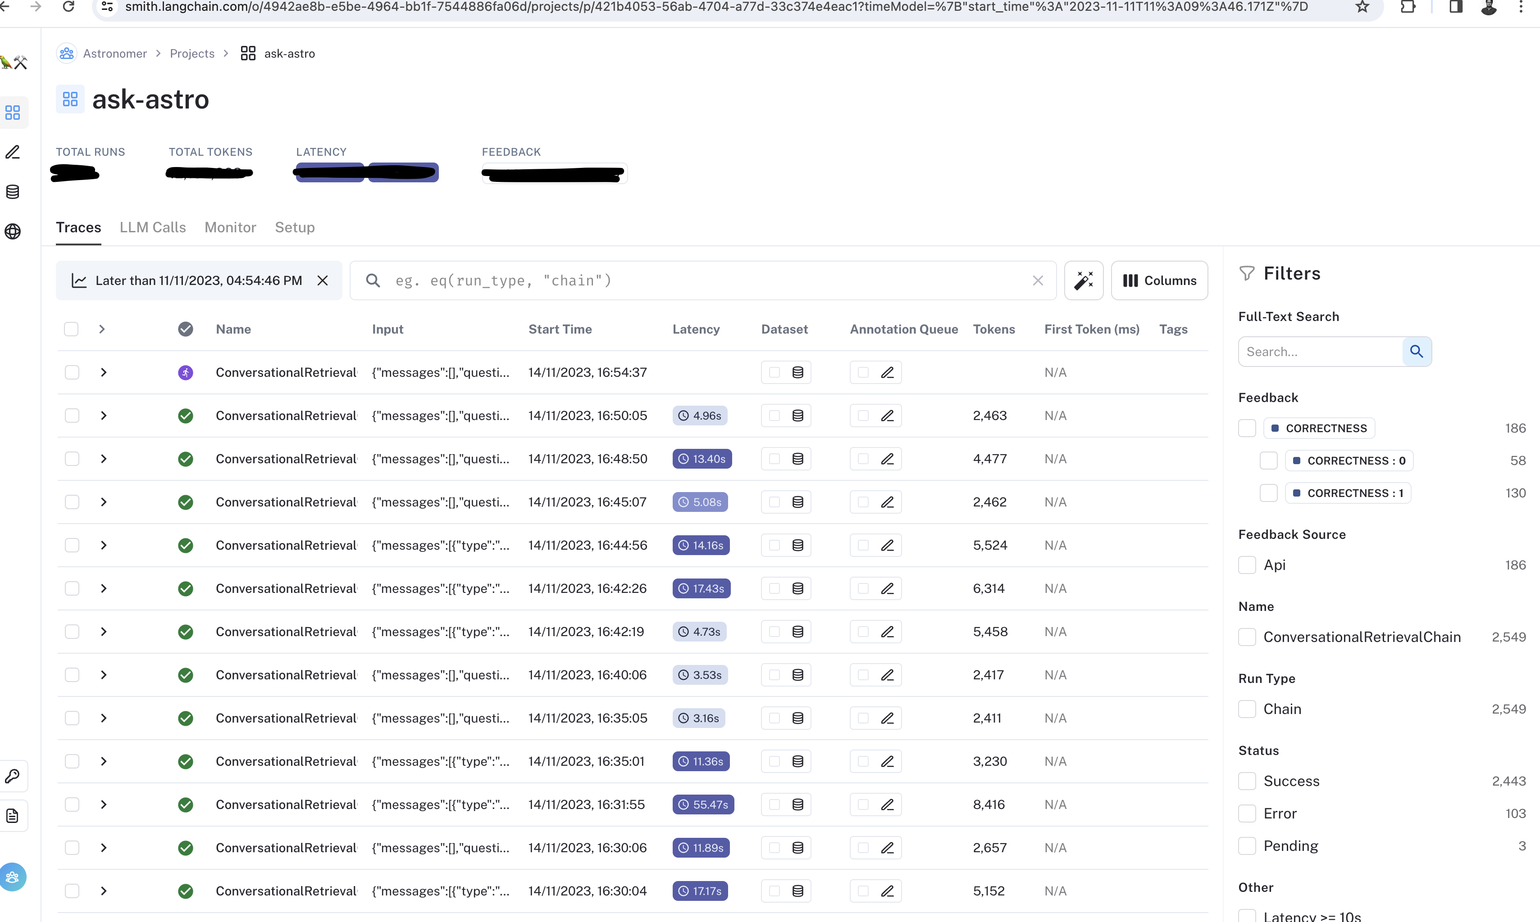
Task: Focus the Full-Text Search input field
Action: (x=1321, y=352)
